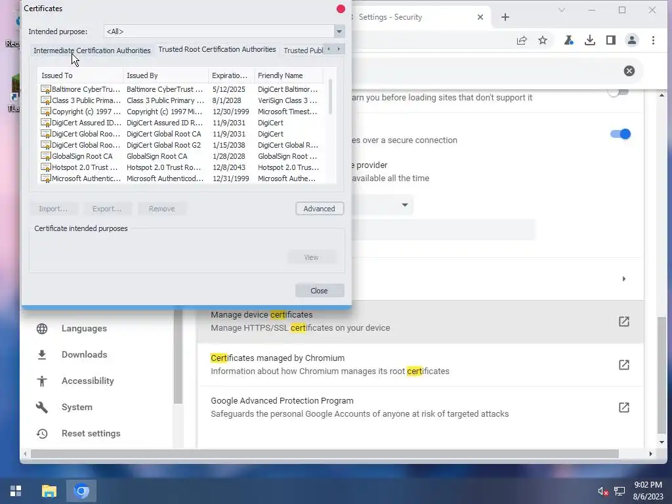This screenshot has width=672, height=504.
Task: Open System settings page
Action: (x=77, y=407)
